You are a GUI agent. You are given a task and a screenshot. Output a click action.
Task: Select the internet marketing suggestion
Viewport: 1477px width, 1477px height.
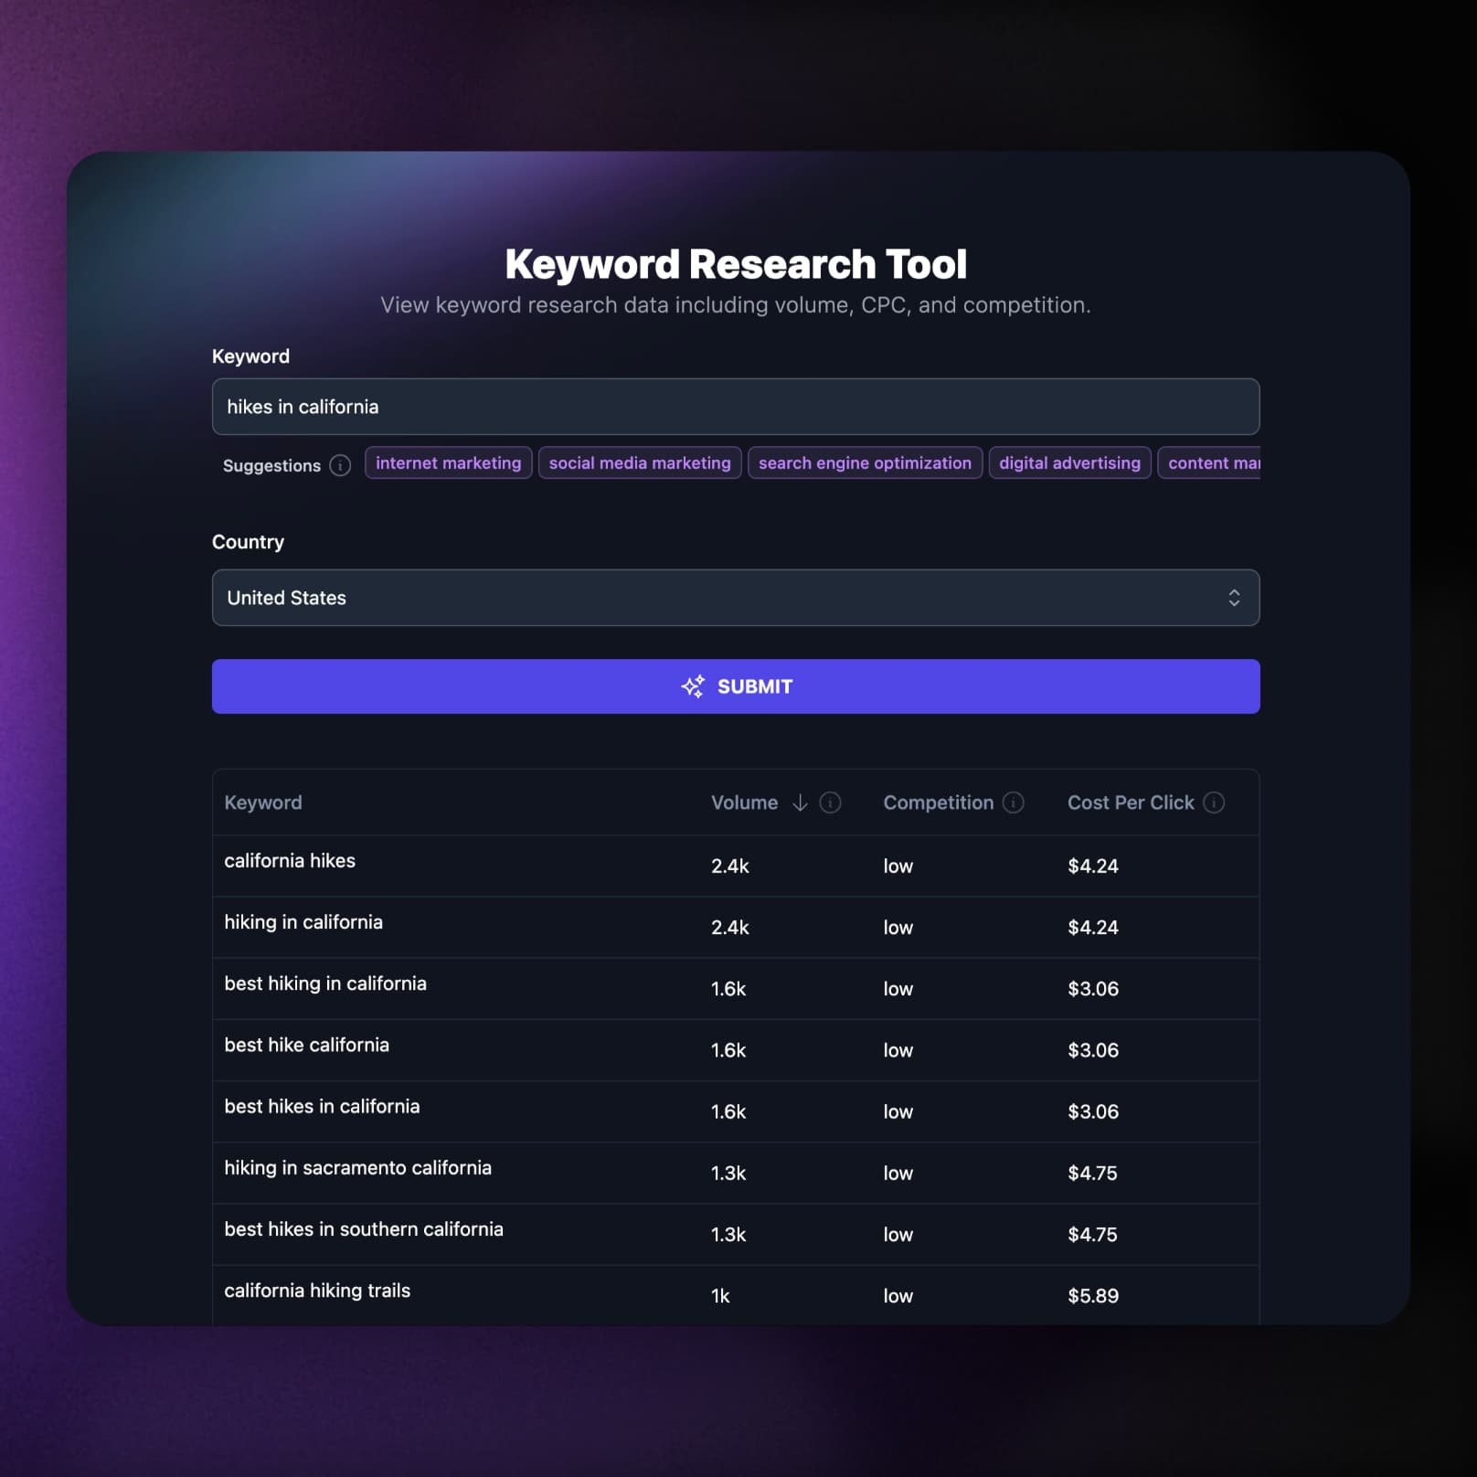(448, 462)
